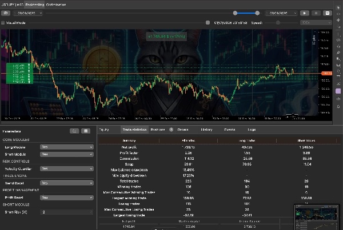
Task: Select the vertical line drawing tool
Action: click(338, 34)
